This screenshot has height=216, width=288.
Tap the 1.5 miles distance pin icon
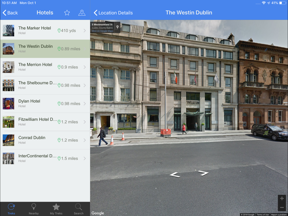click(59, 158)
